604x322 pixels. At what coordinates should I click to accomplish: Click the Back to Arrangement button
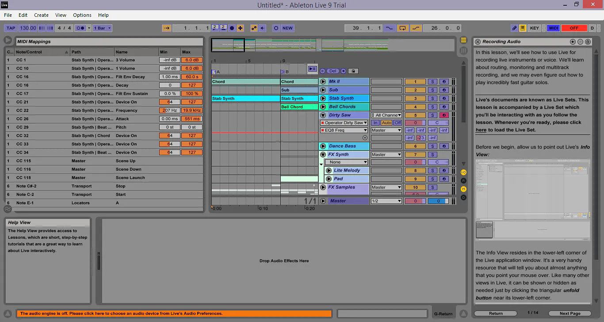pos(313,69)
